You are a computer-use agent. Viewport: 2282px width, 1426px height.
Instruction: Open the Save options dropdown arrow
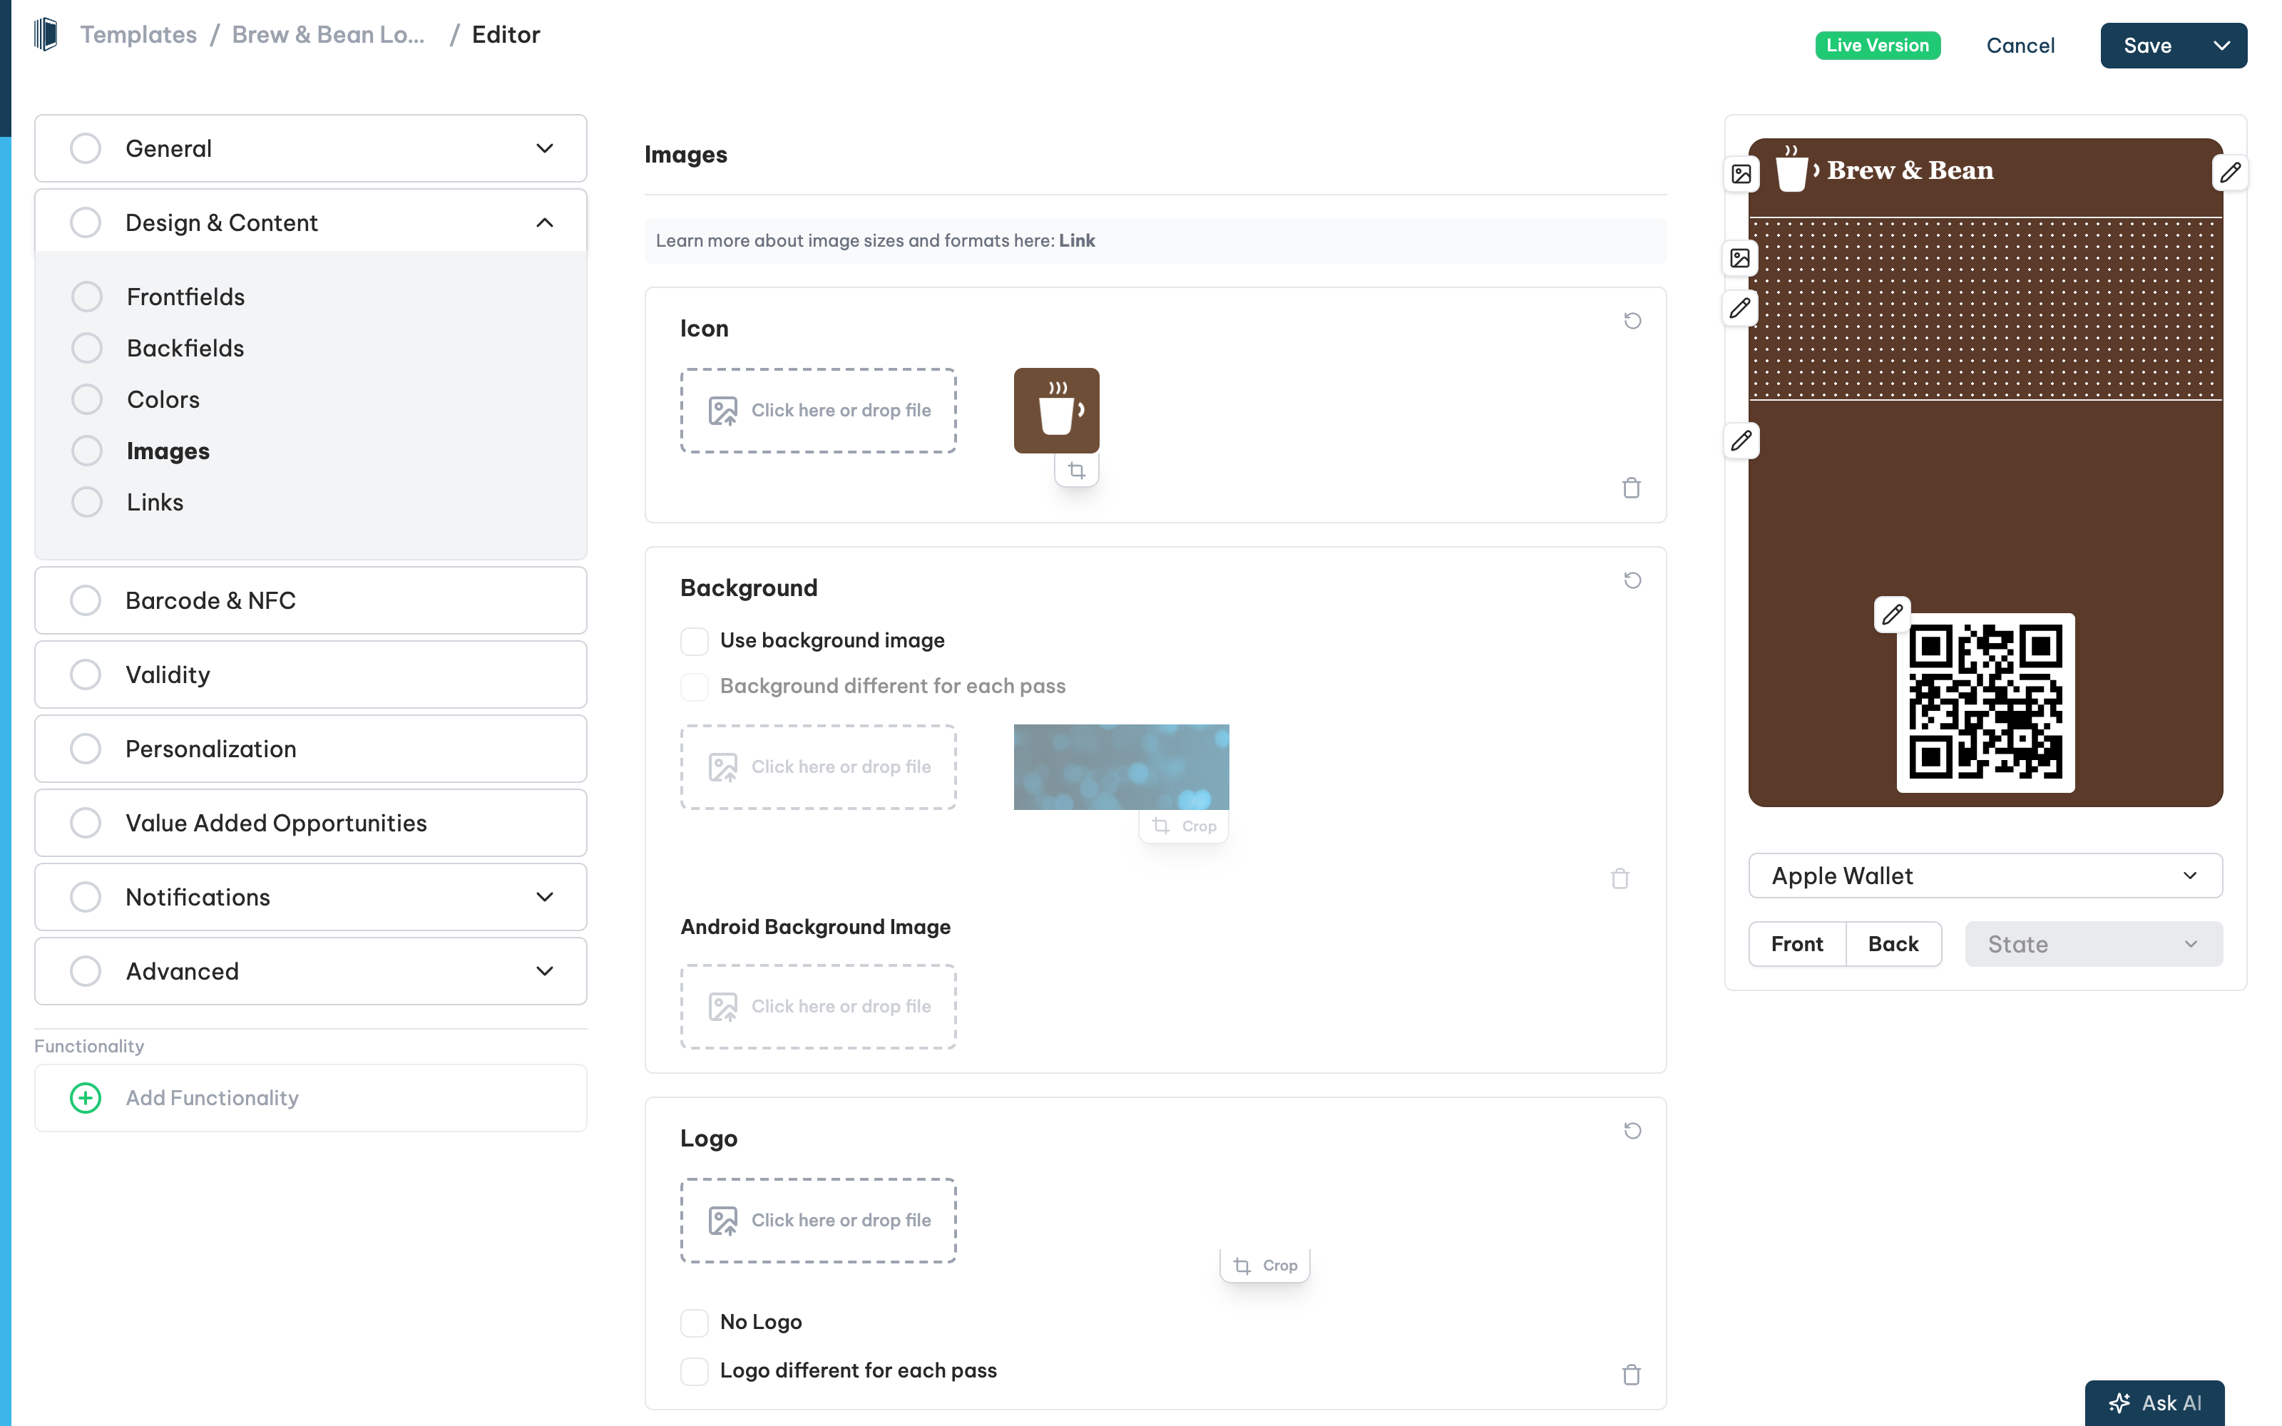[x=2221, y=45]
